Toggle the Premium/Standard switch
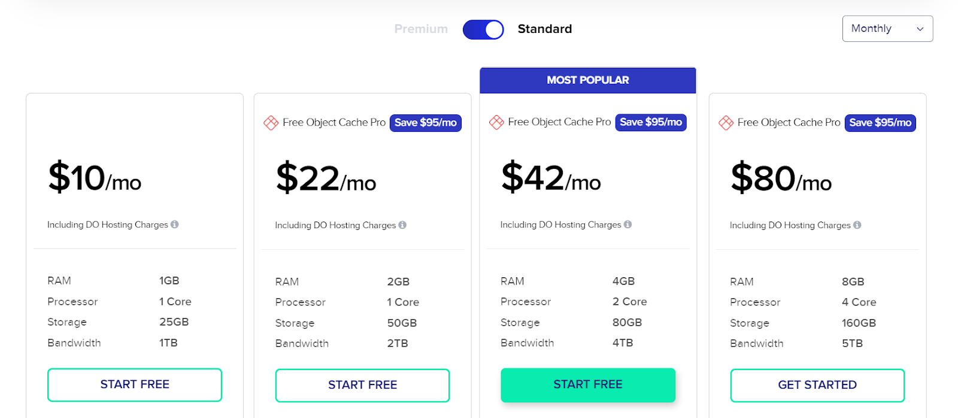The height and width of the screenshot is (418, 958). [x=483, y=29]
